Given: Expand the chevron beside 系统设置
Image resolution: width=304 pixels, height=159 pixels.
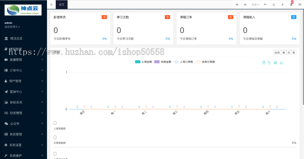Looking at the screenshot, I should (42, 145).
